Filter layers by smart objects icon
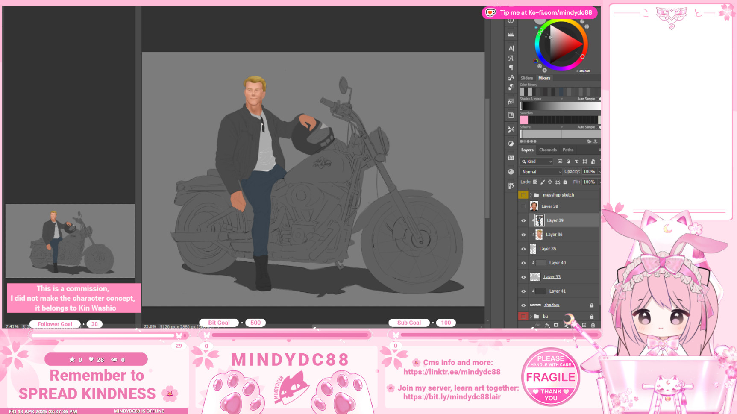The image size is (737, 414). (593, 161)
